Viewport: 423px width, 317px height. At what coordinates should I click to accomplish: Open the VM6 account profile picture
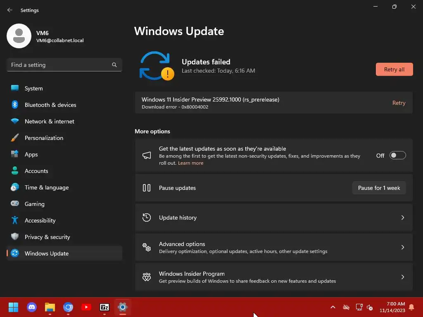[x=19, y=36]
